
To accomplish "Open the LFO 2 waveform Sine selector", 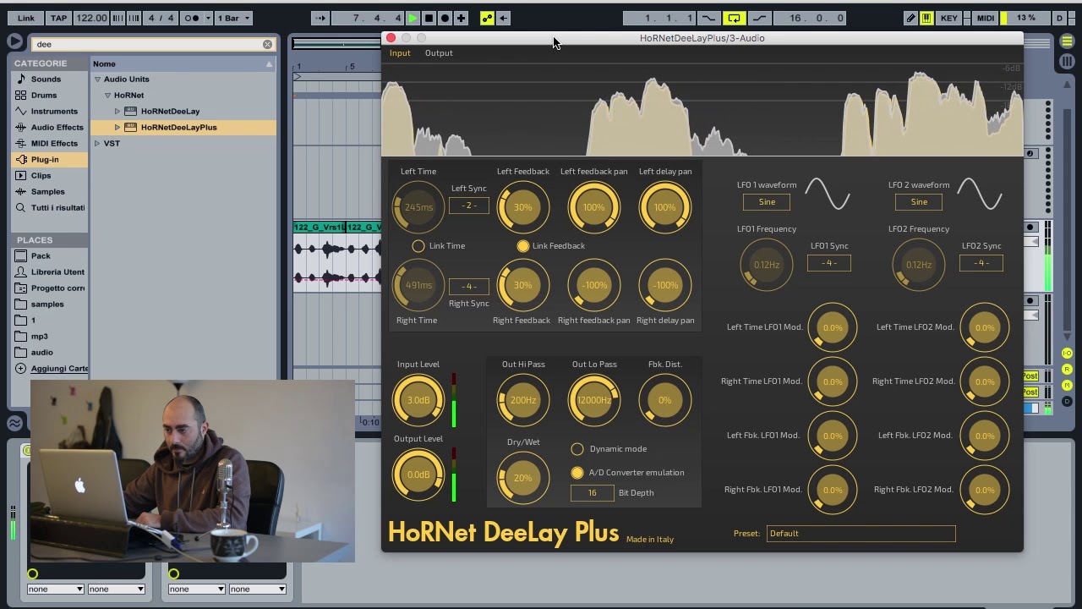I will (919, 202).
